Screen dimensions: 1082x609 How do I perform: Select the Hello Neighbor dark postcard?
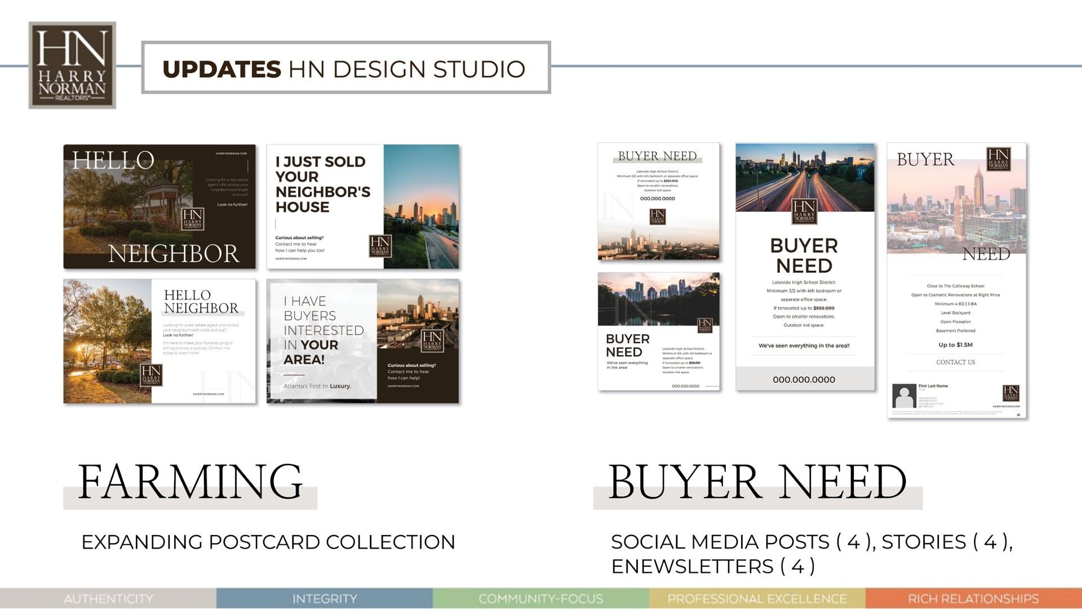[x=159, y=206]
